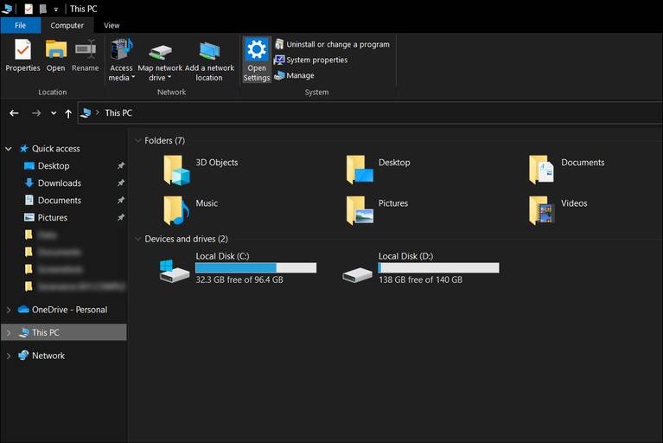Open System properties from the ribbon
The width and height of the screenshot is (663, 443).
click(310, 60)
